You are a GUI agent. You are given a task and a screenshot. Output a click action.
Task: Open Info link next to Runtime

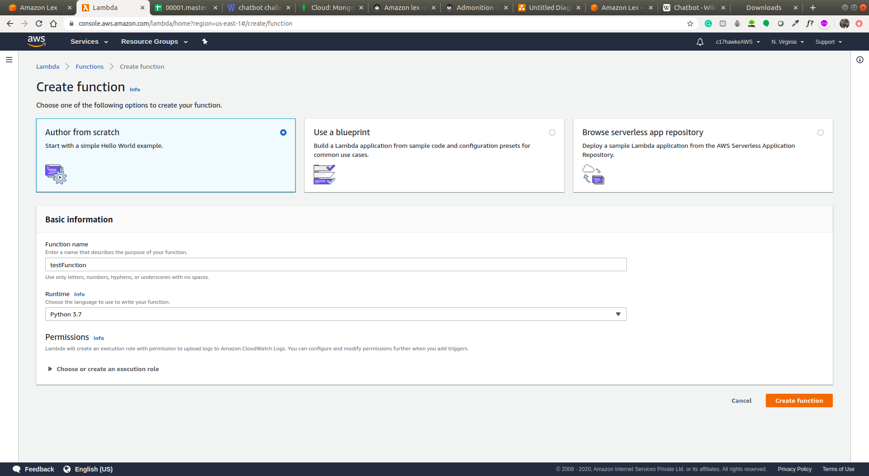coord(79,294)
